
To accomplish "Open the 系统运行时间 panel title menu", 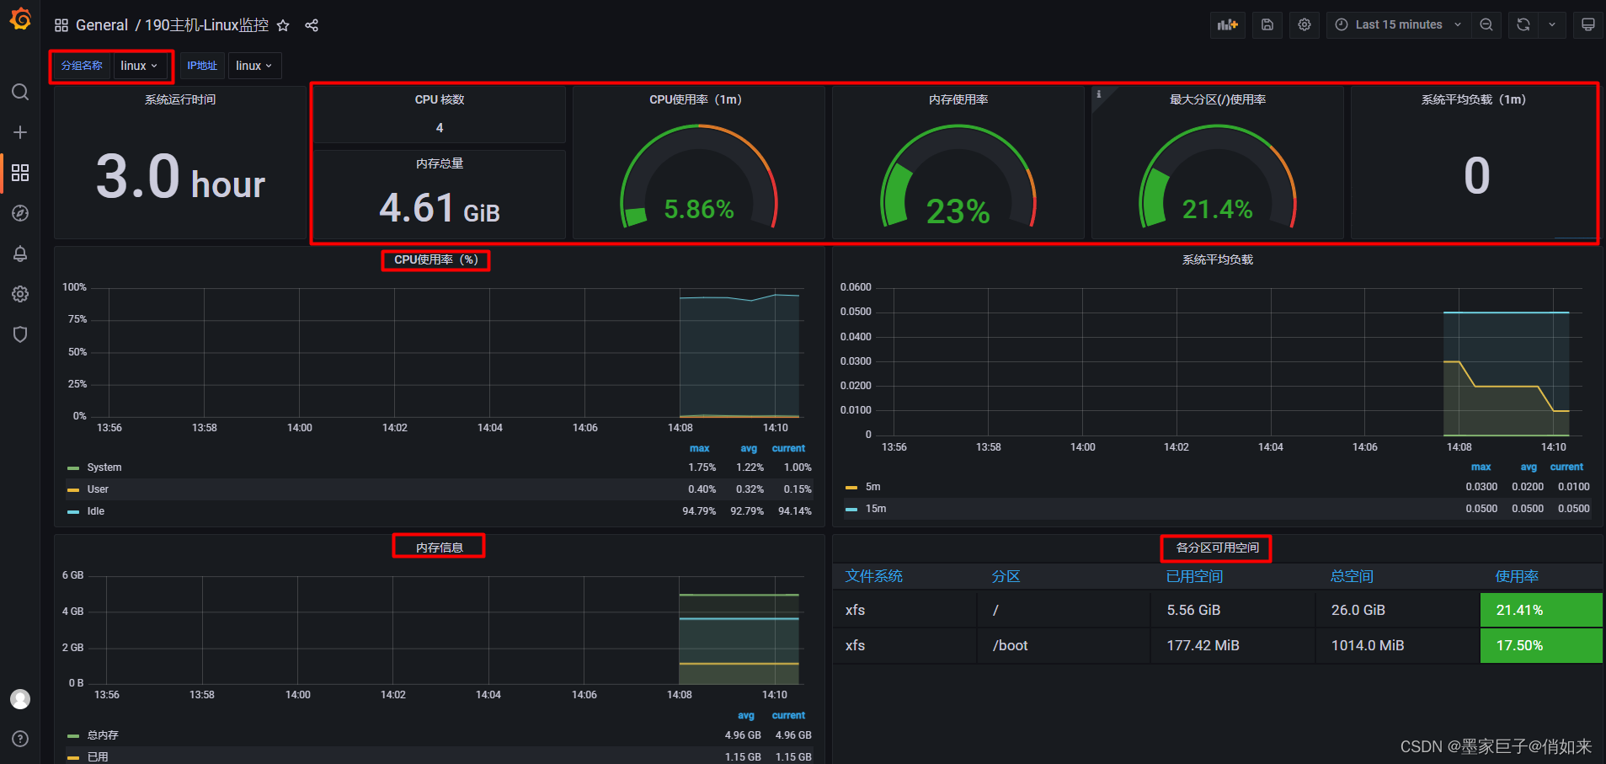I will pyautogui.click(x=180, y=99).
